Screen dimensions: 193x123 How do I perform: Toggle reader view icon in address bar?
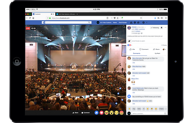coord(107,18)
